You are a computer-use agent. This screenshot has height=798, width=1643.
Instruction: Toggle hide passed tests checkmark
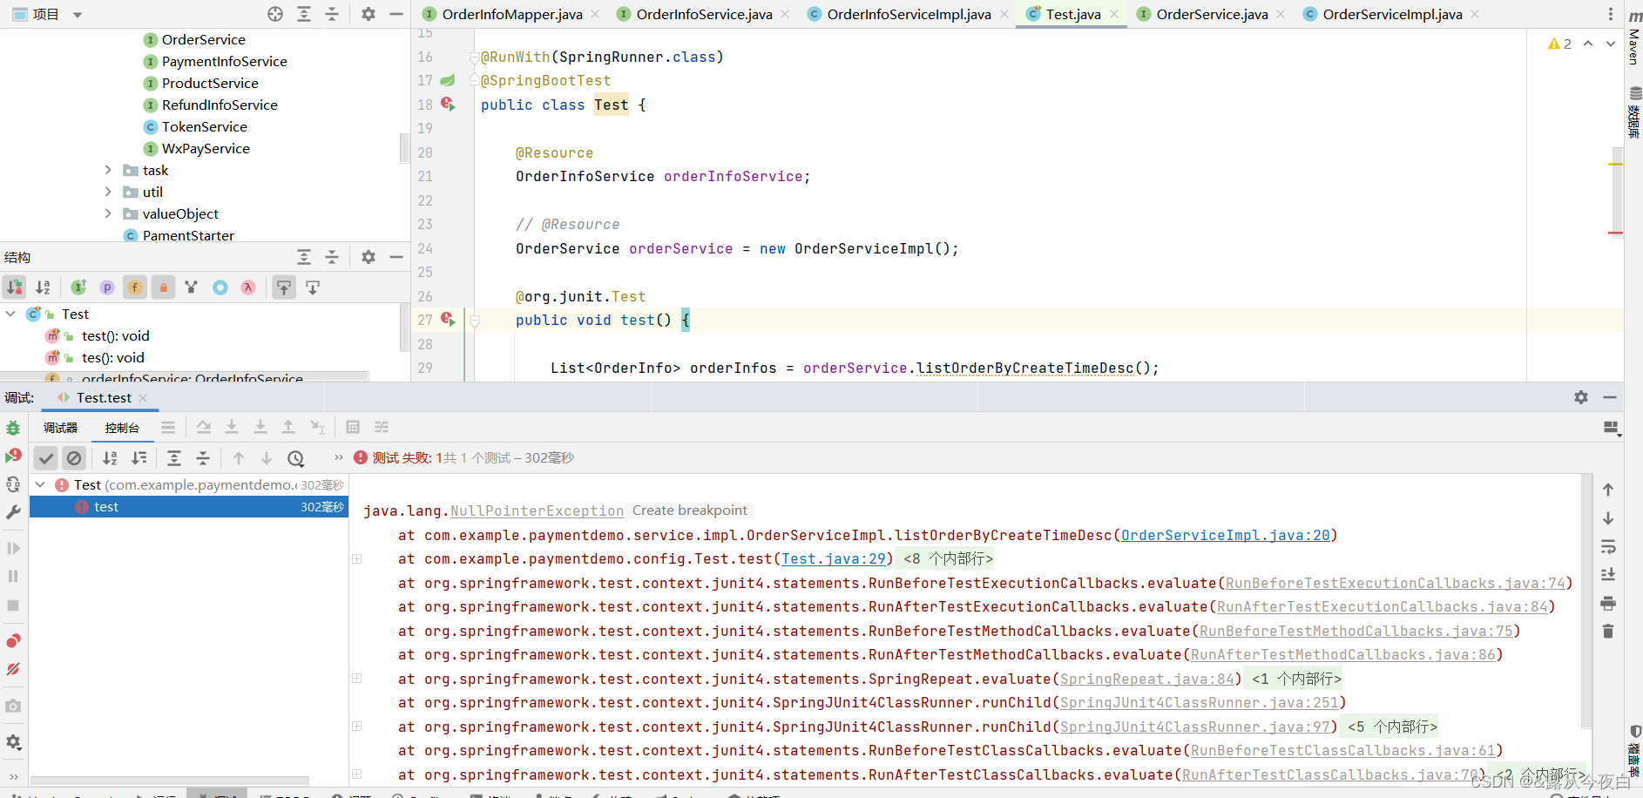coord(46,457)
